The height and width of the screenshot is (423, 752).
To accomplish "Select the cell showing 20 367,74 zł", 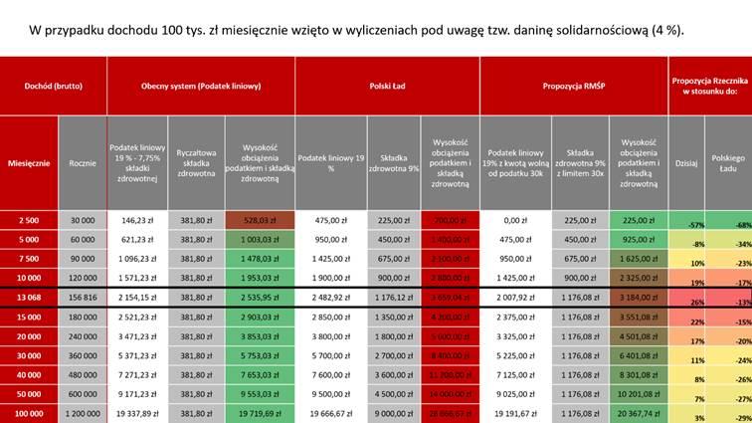I will click(x=636, y=411).
